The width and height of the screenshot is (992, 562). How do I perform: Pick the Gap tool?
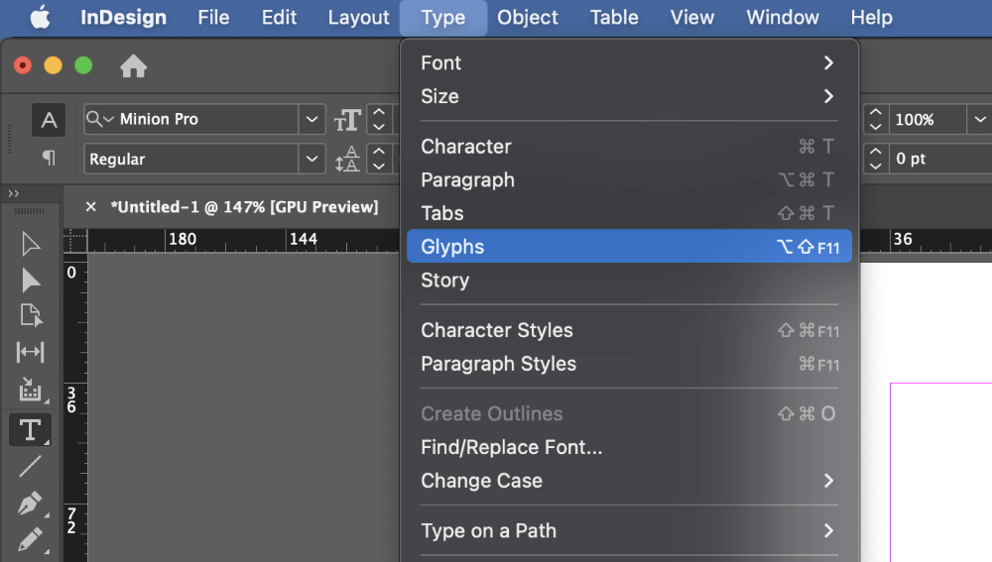pos(31,352)
